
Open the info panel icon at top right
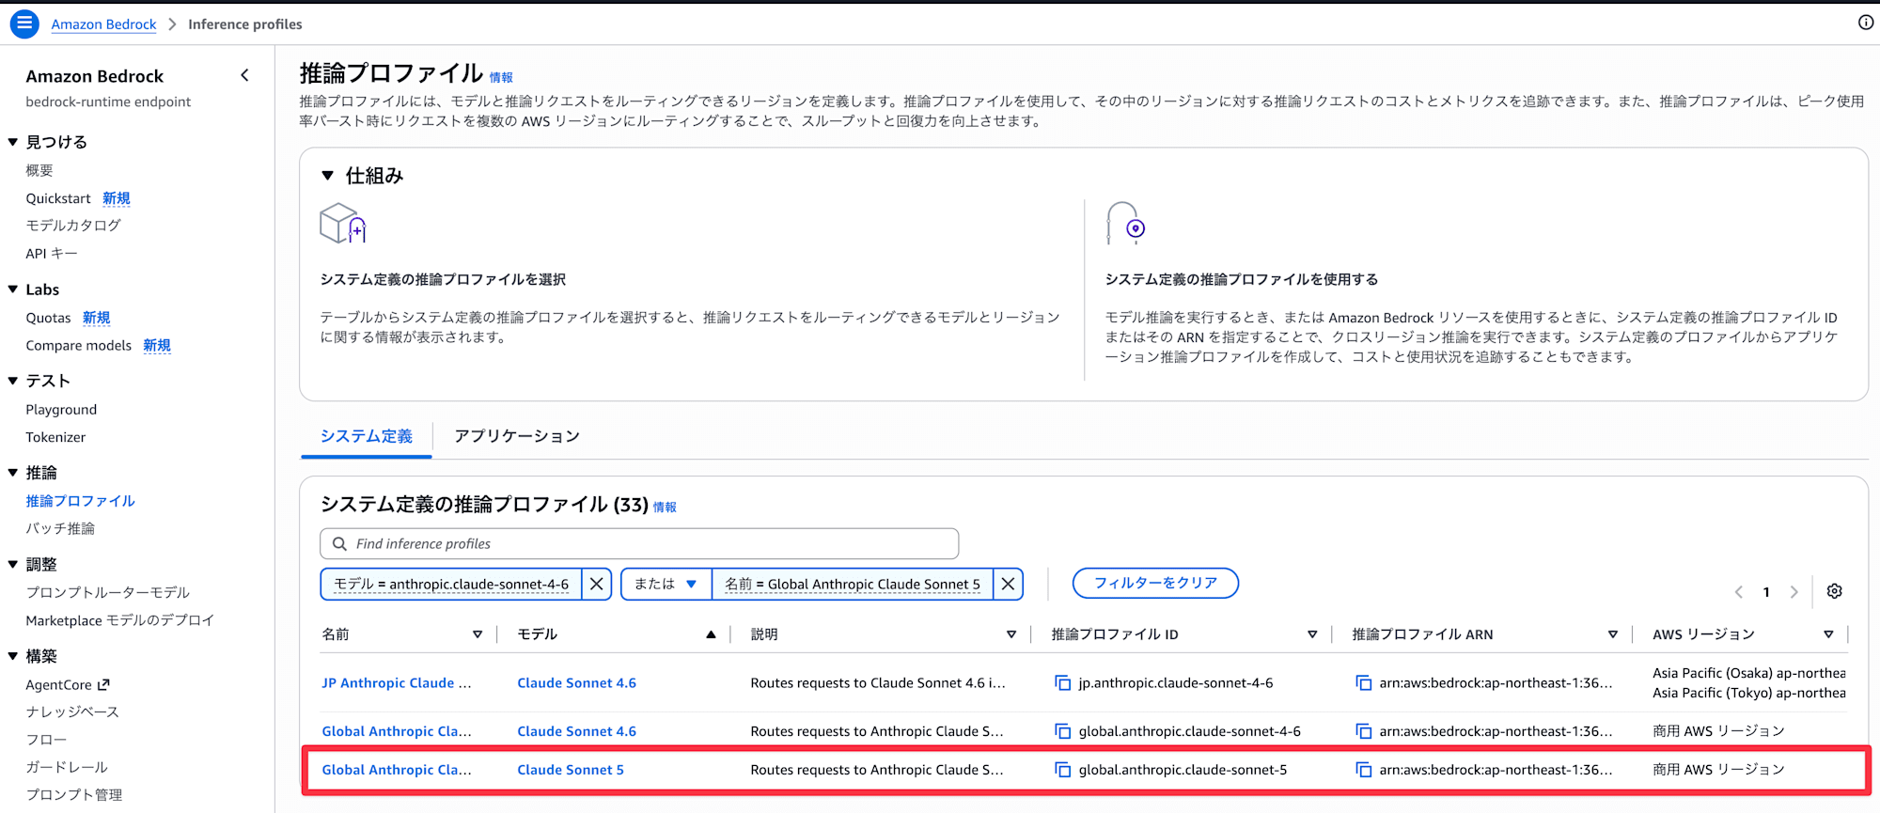click(x=1866, y=23)
